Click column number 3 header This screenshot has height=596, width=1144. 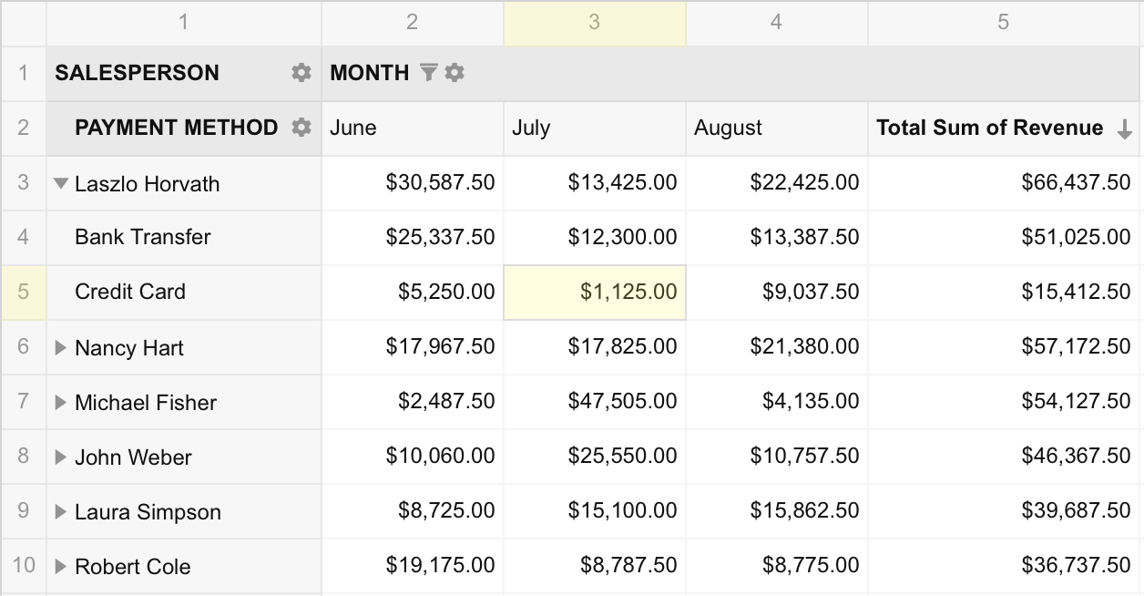[x=594, y=23]
